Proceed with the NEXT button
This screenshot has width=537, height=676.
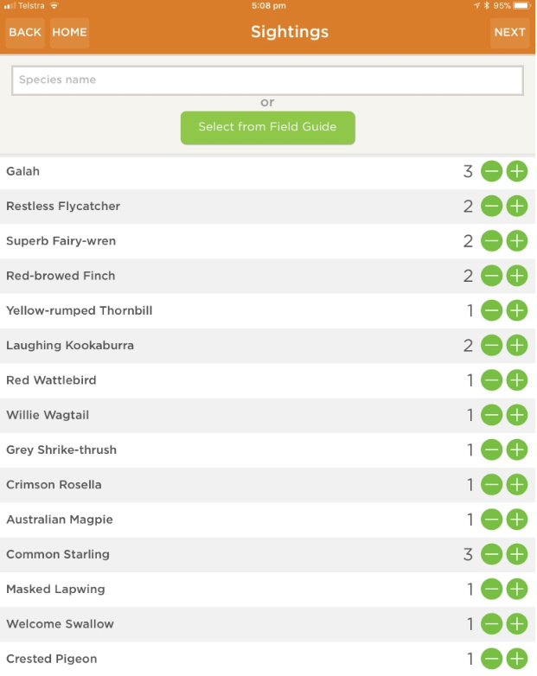pos(509,33)
